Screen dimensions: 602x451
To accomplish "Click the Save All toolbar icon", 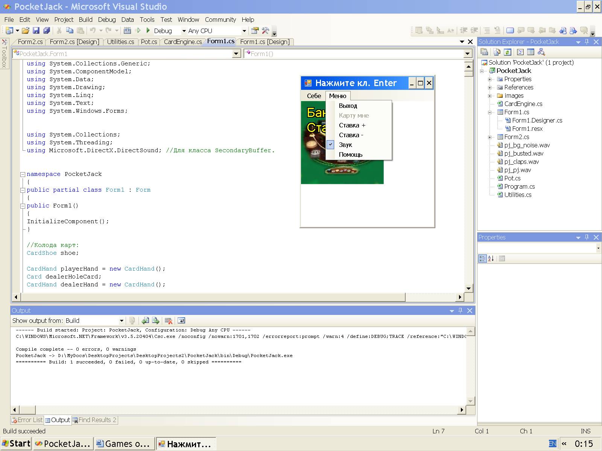I will 47,31.
